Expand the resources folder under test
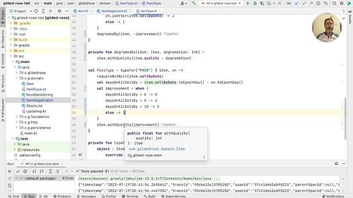 [x=15, y=150]
